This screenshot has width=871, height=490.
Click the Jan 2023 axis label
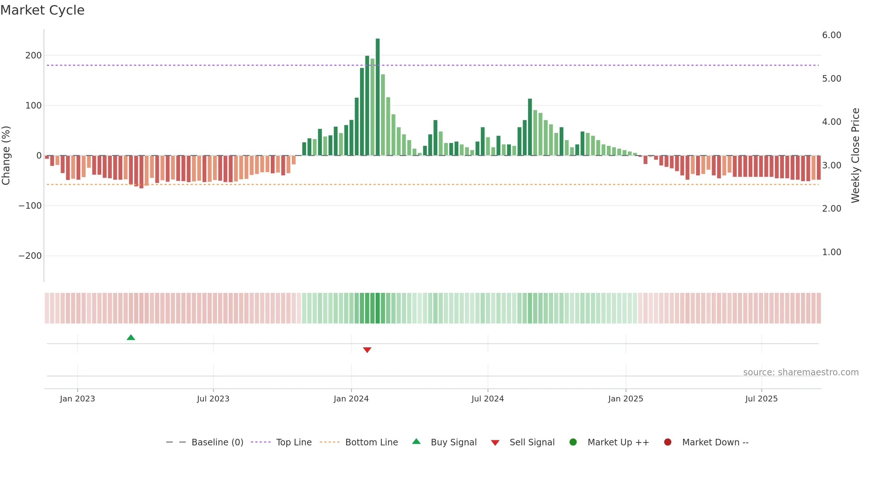pos(77,399)
